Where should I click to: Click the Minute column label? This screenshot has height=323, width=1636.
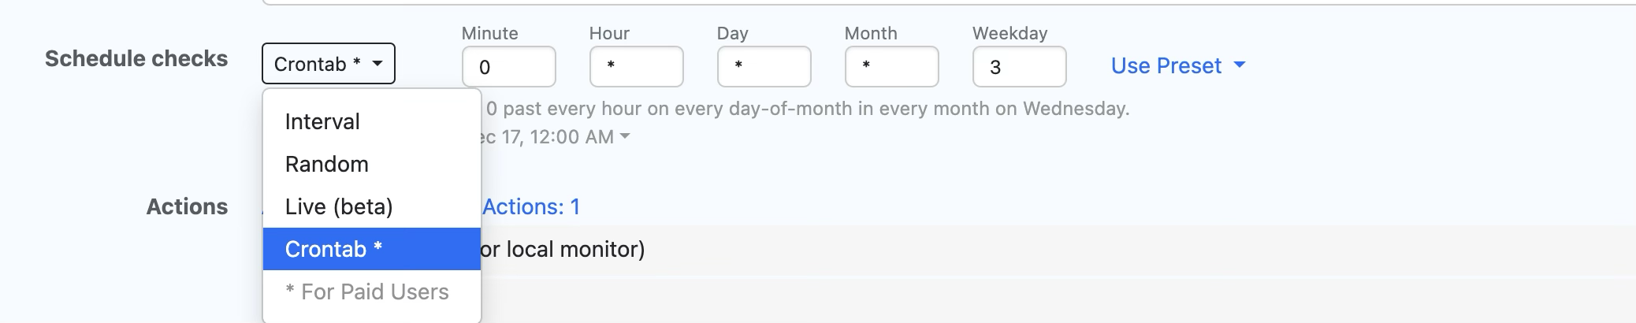click(x=489, y=33)
